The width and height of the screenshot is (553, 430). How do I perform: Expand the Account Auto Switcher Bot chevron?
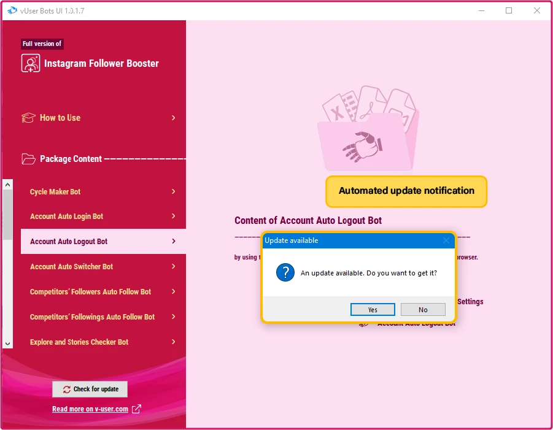click(174, 266)
